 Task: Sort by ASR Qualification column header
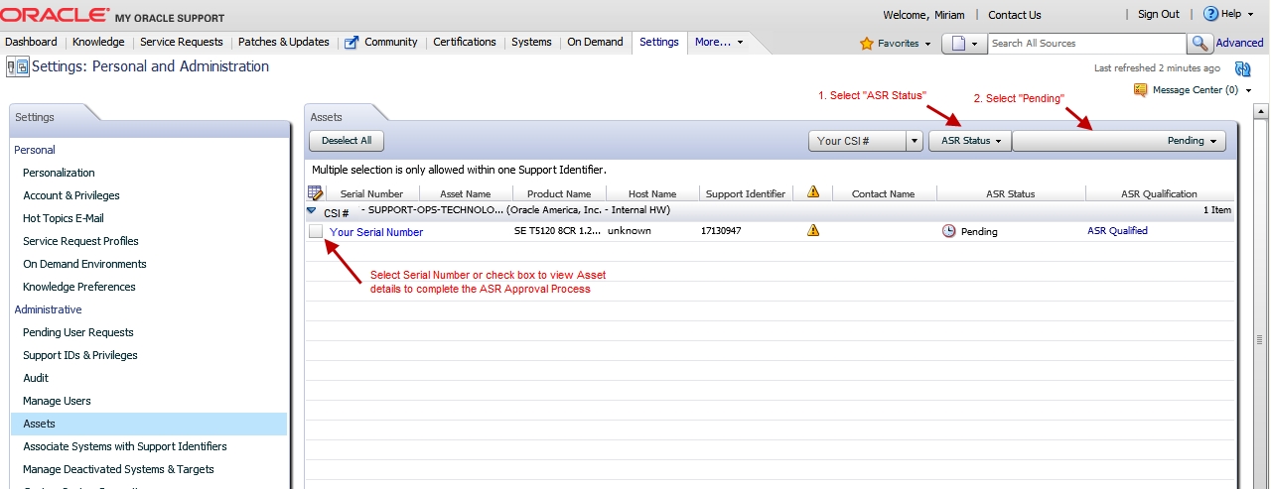click(1160, 193)
